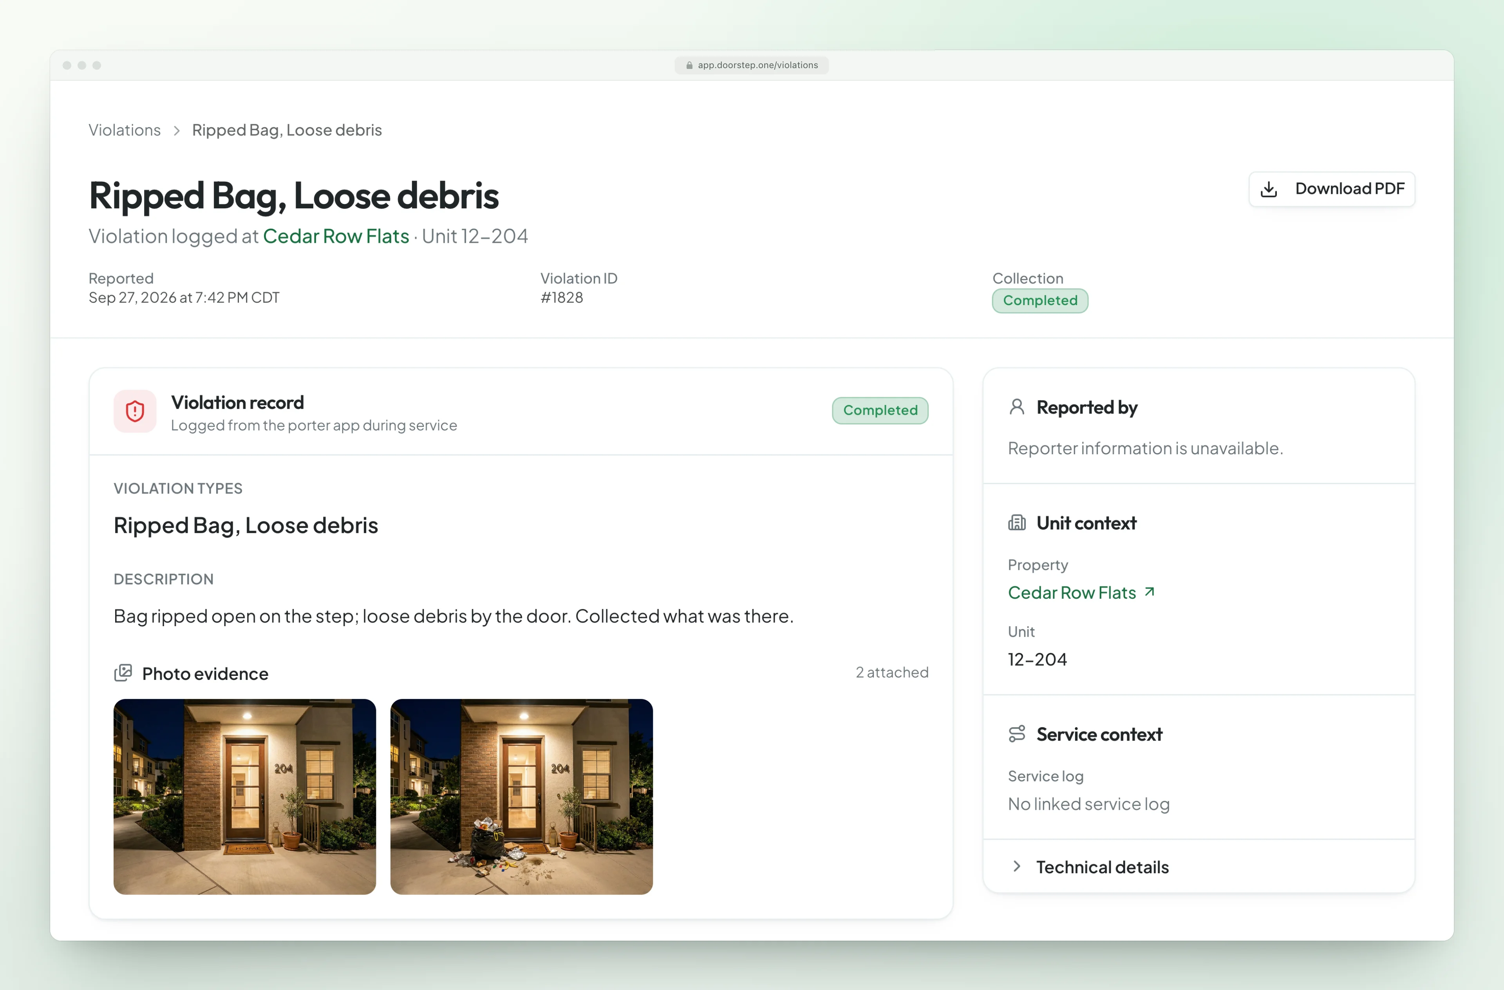Open Cedar Row Flats link in subtitle
The height and width of the screenshot is (990, 1504).
tap(336, 236)
